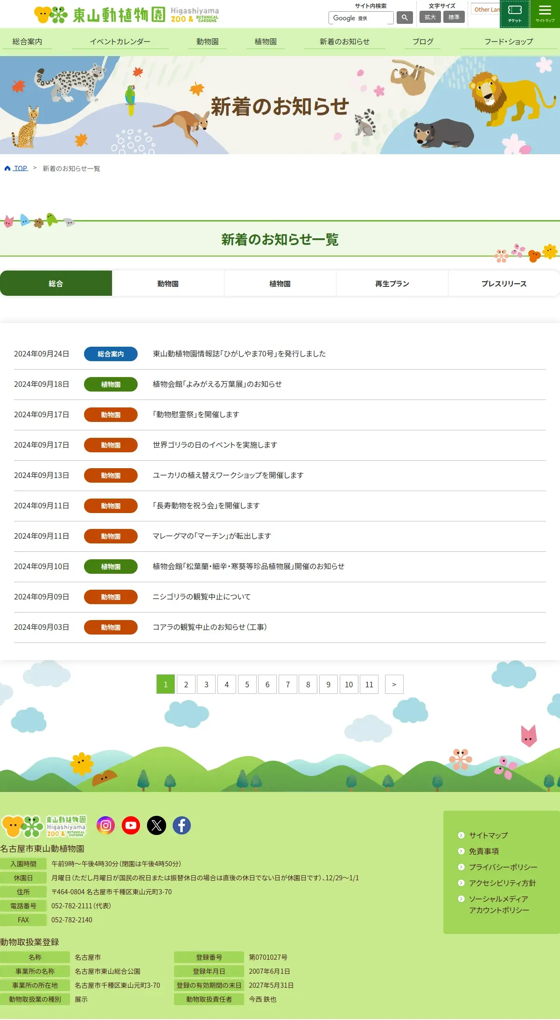Open イベントカレンダー navigation item
Image resolution: width=560 pixels, height=1020 pixels.
coord(120,42)
